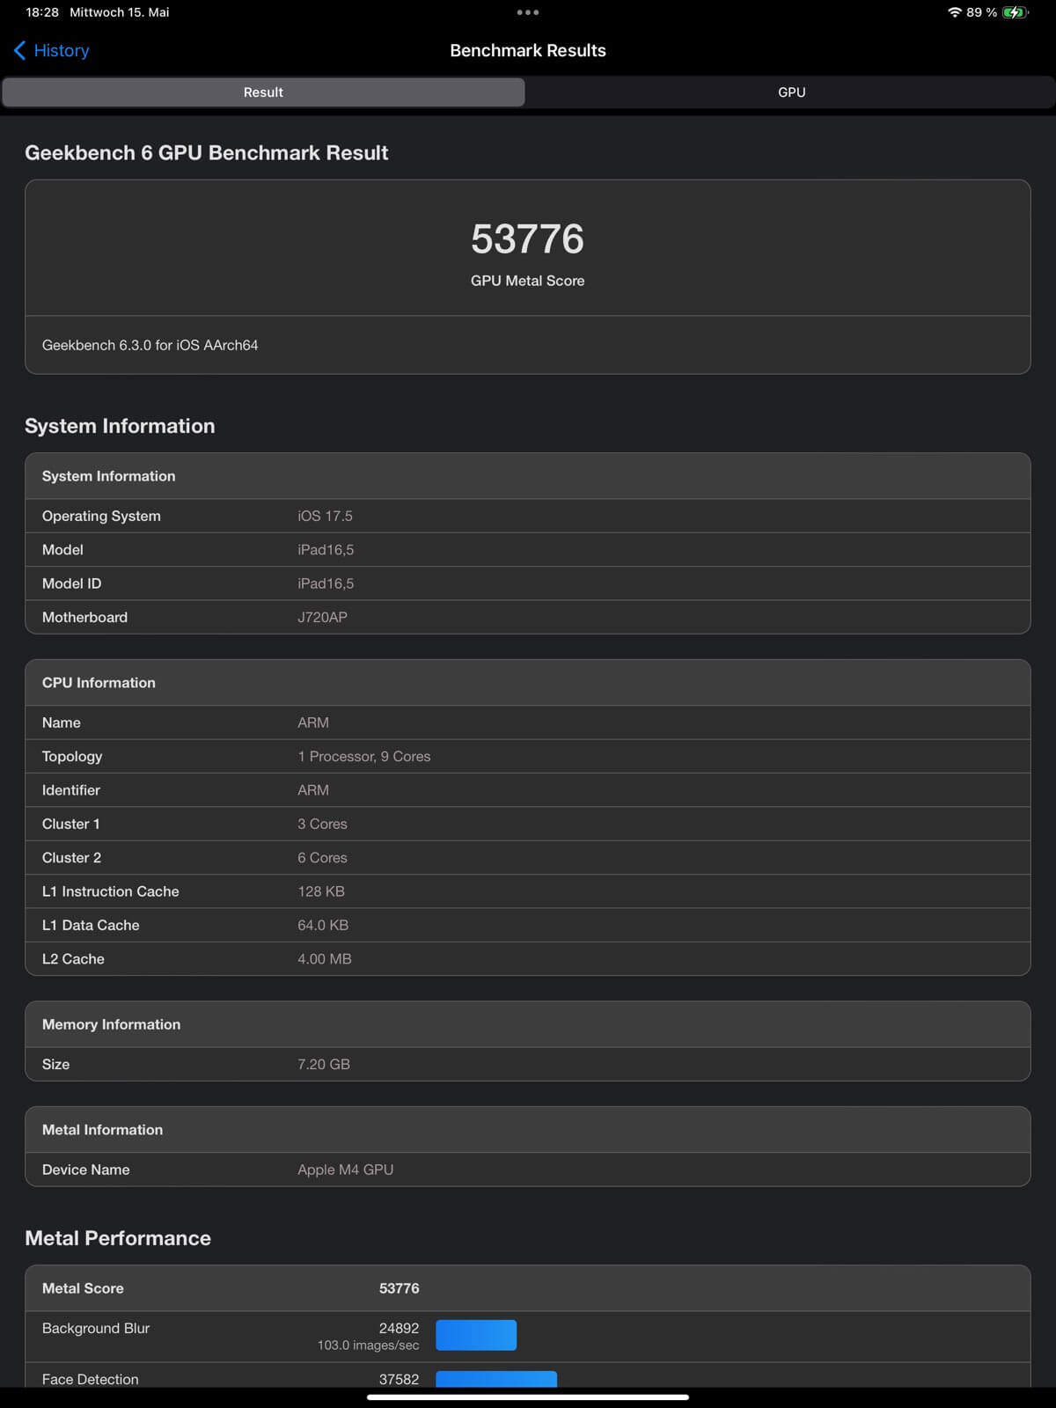Tap Geekbench 6.3.0 for iOS AArch64 text
Viewport: 1056px width, 1408px height.
[150, 345]
